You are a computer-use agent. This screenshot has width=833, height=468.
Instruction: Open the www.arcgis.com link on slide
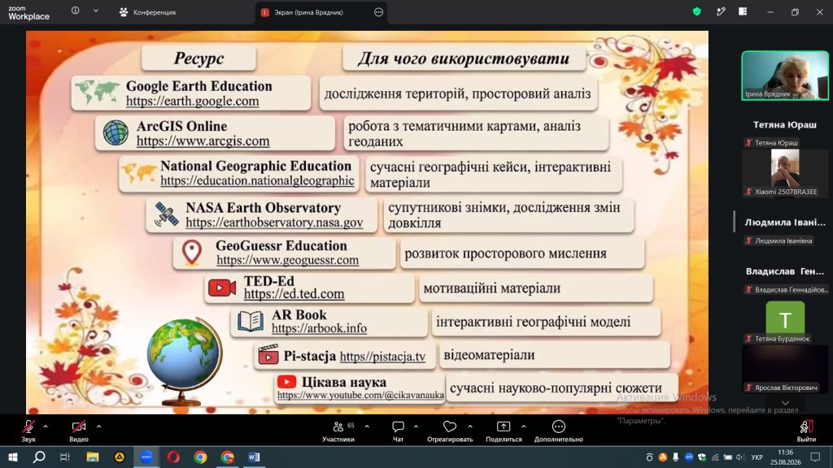click(x=203, y=141)
